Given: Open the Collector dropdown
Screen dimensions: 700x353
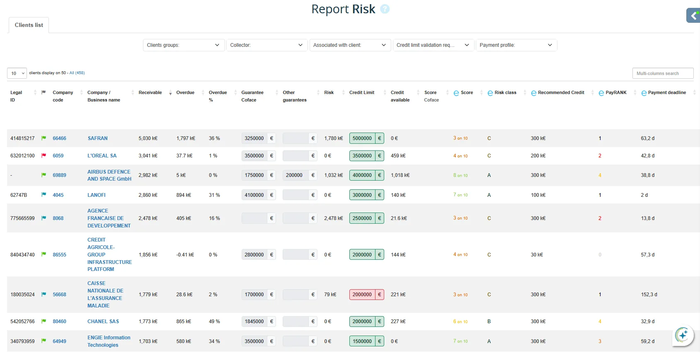Looking at the screenshot, I should [x=267, y=45].
